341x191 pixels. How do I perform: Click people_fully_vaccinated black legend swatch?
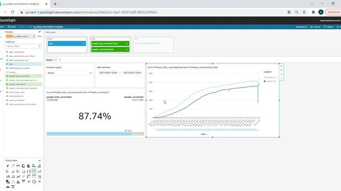(265, 81)
